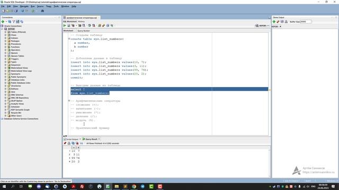
Task: Click the red delete icon in Query Result toolbar
Action: pyautogui.click(x=77, y=143)
